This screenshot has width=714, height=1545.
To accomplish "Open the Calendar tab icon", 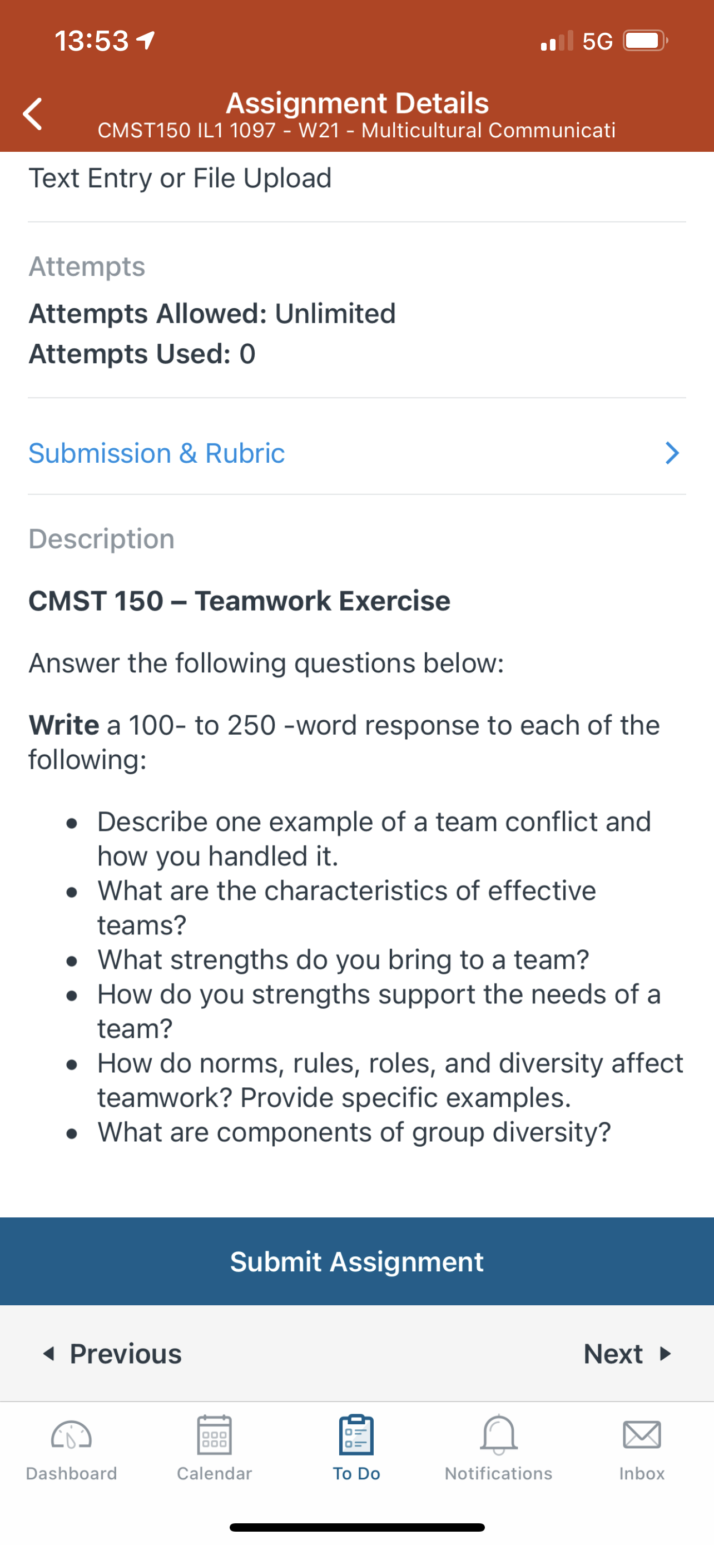I will point(214,1435).
